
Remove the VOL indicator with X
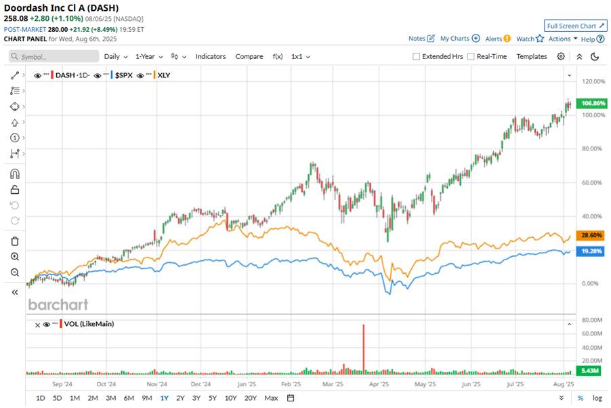coord(37,325)
